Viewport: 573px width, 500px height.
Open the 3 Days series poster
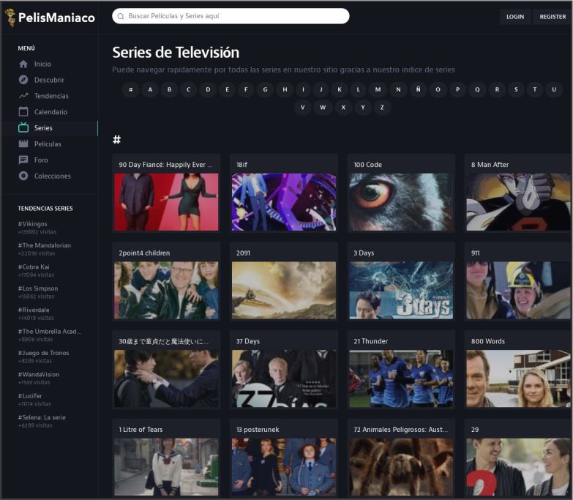401,290
